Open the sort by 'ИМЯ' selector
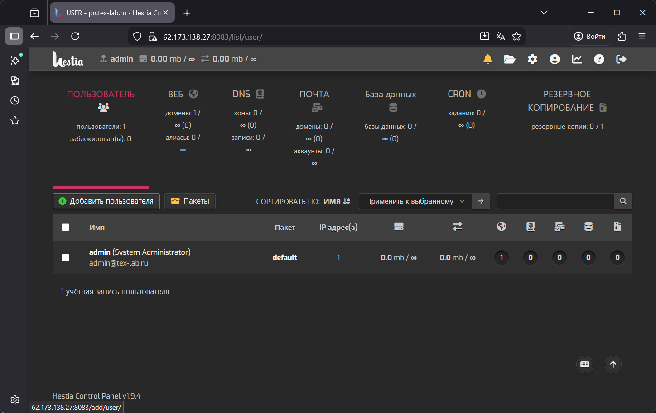 [x=337, y=201]
